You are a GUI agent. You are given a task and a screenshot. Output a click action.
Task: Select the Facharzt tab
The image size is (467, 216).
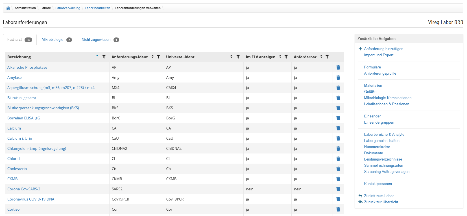coord(15,40)
